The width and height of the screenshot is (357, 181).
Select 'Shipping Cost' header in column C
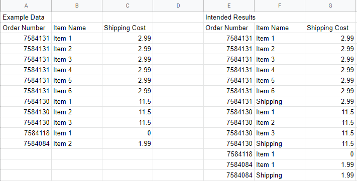point(128,28)
